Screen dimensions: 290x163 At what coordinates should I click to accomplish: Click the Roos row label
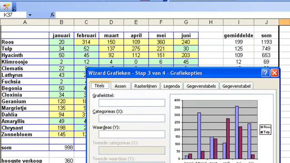[25, 42]
